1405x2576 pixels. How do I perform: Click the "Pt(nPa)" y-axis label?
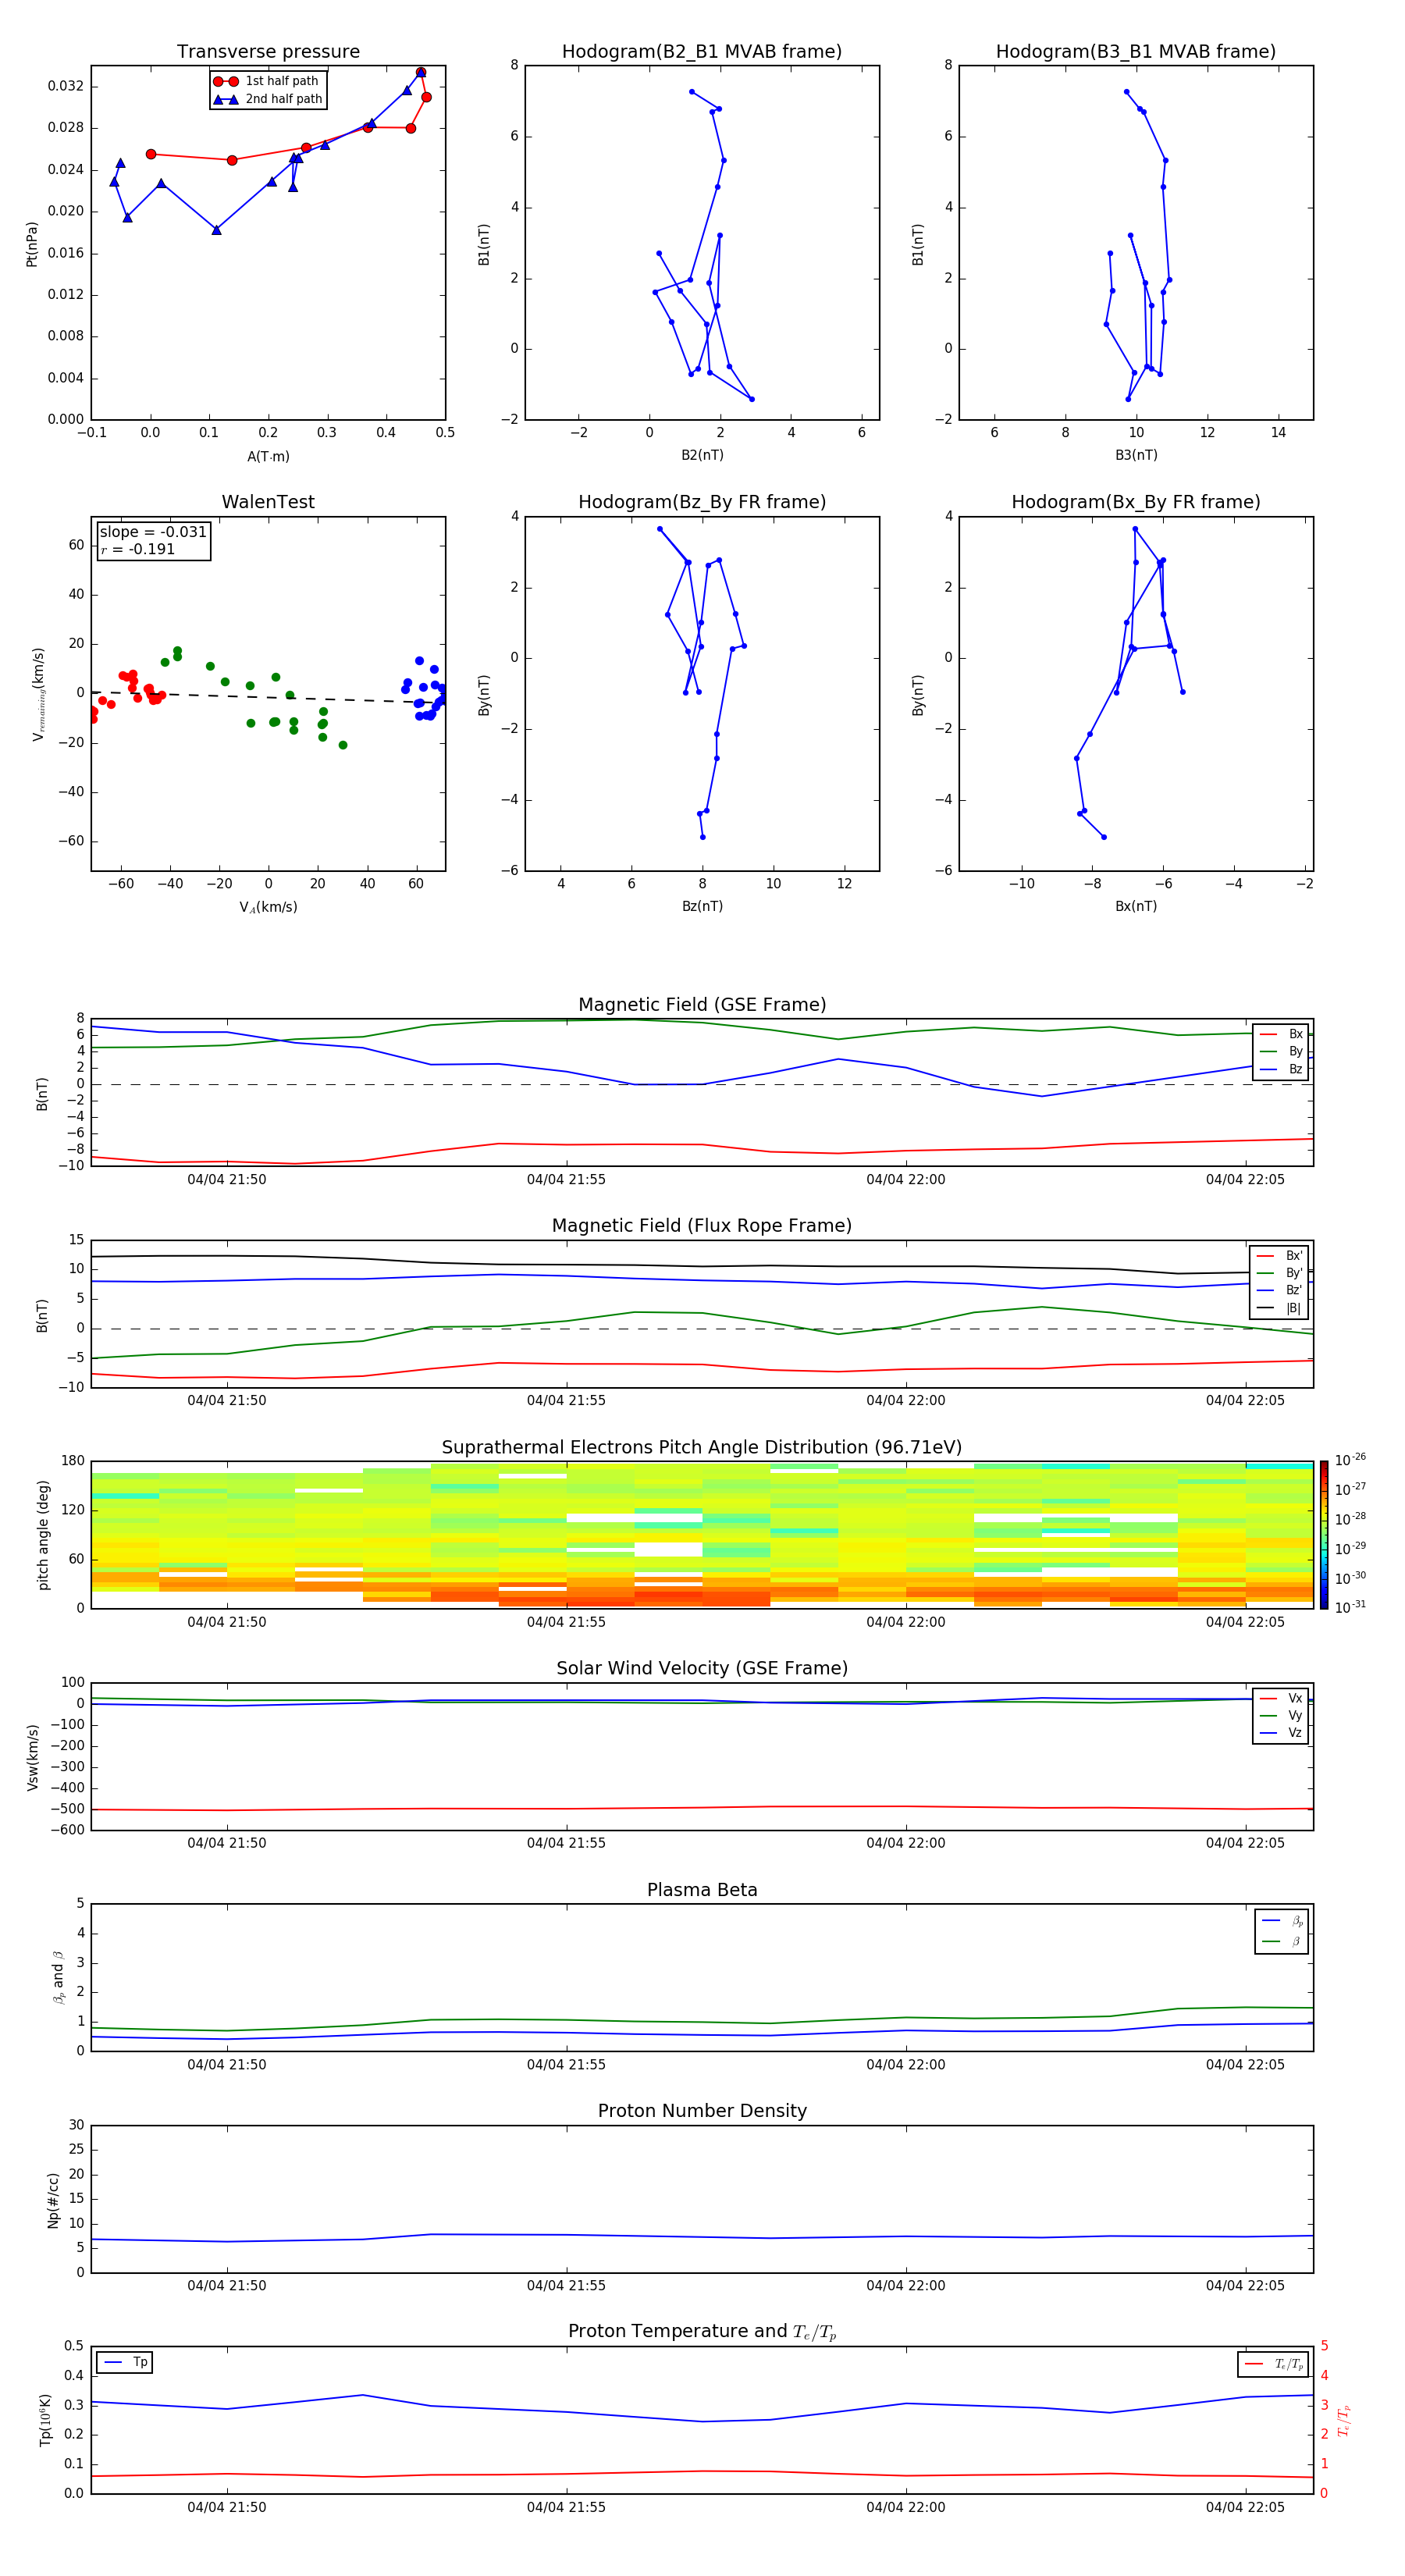click(31, 243)
